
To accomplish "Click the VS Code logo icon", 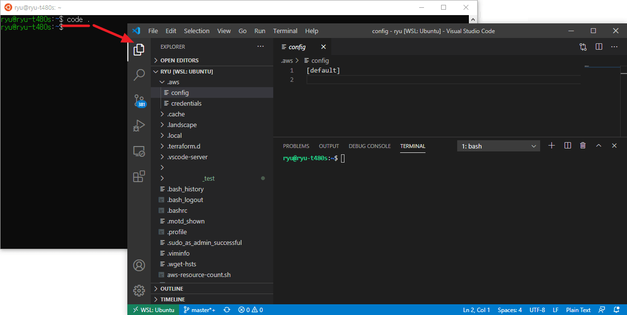I will coord(136,31).
